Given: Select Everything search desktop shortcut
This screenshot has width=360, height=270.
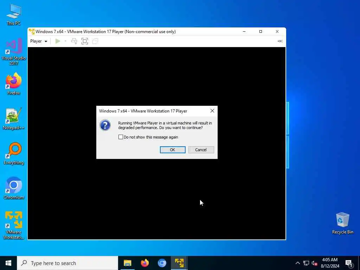Looking at the screenshot, I should [14, 154].
